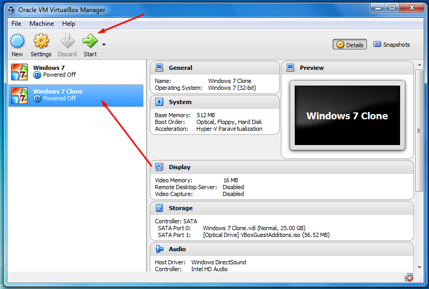Click Windows 7 Clone Powered Off icon
Image resolution: width=429 pixels, height=289 pixels.
[x=37, y=99]
